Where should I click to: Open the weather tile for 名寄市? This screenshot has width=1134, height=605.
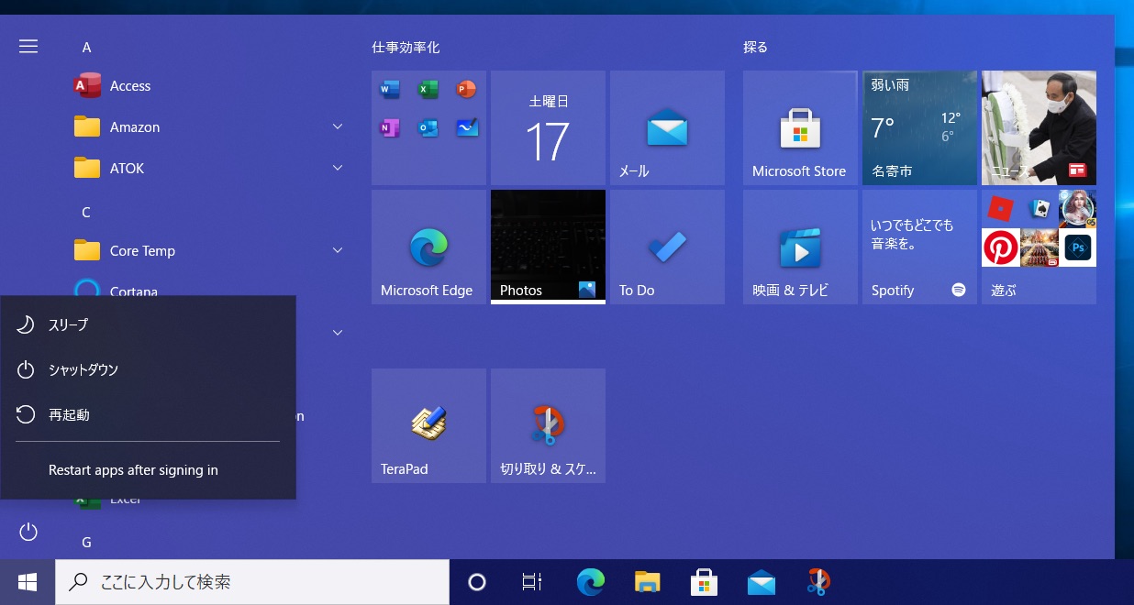tap(919, 127)
